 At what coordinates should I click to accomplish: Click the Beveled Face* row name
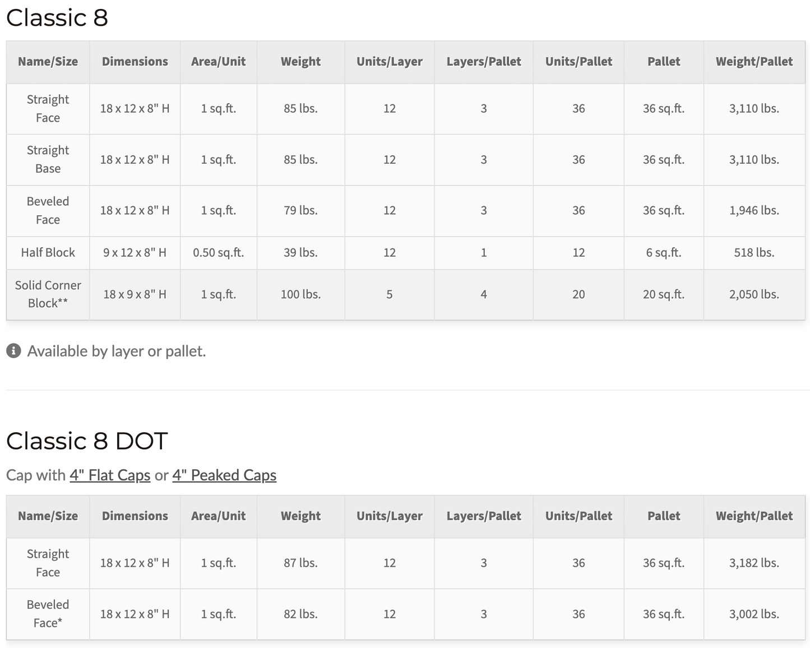coord(48,614)
